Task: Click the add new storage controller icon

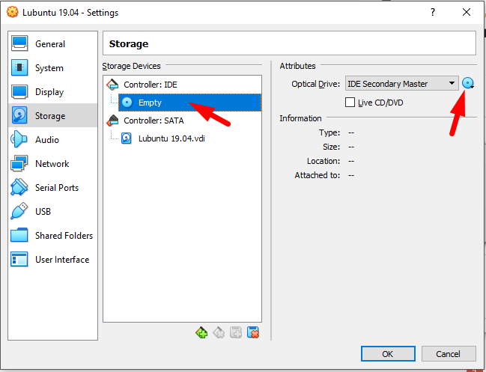Action: [201, 333]
